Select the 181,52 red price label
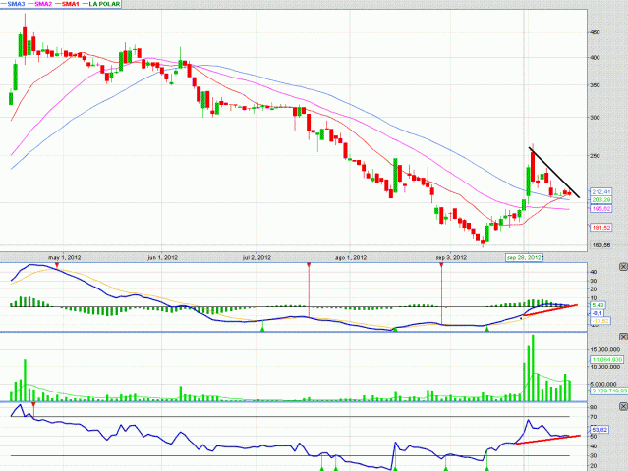The width and height of the screenshot is (628, 471). (x=601, y=228)
